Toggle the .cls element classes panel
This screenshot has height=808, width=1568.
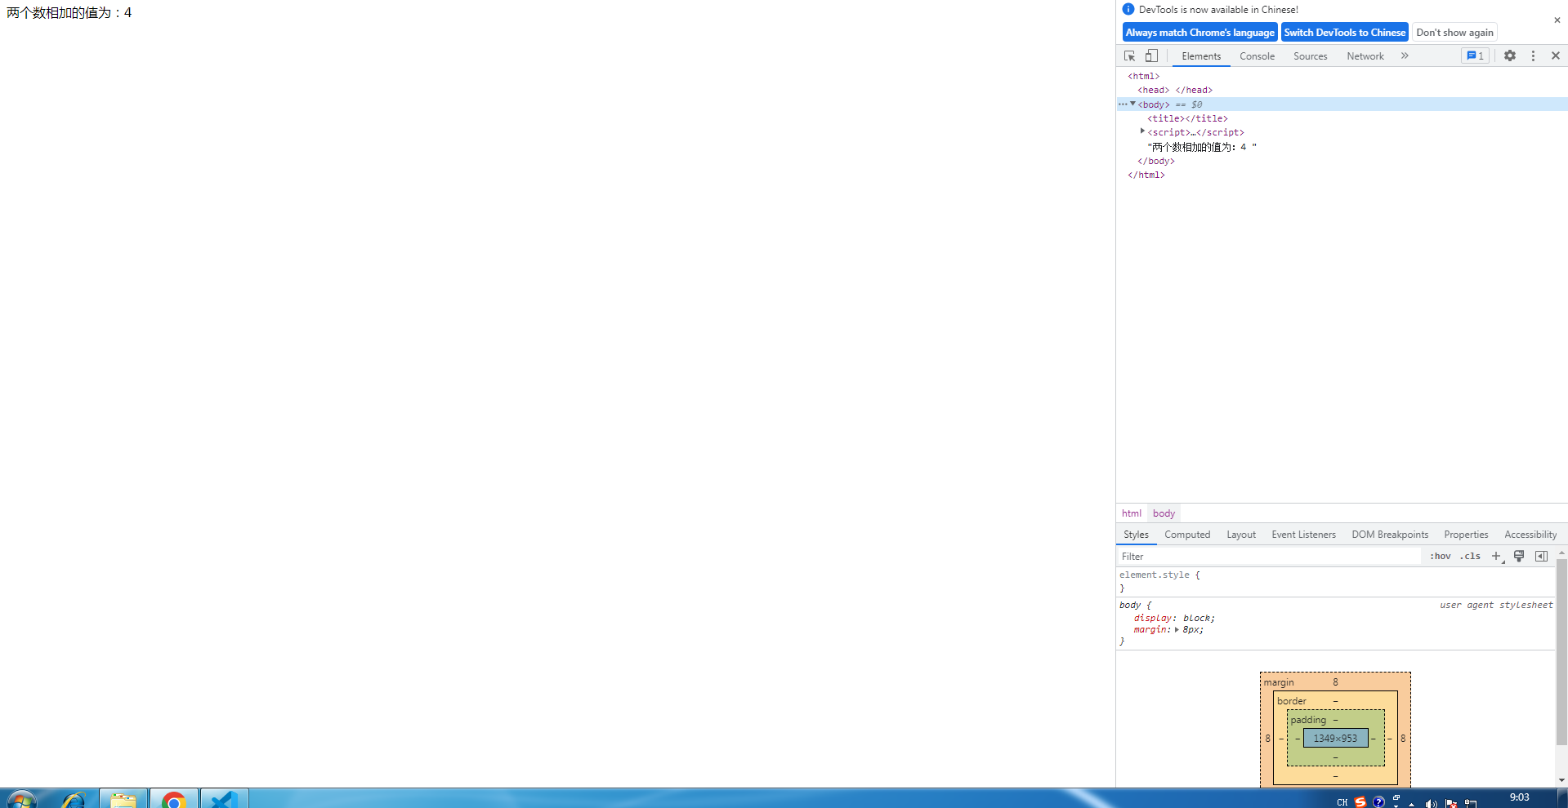(x=1471, y=557)
